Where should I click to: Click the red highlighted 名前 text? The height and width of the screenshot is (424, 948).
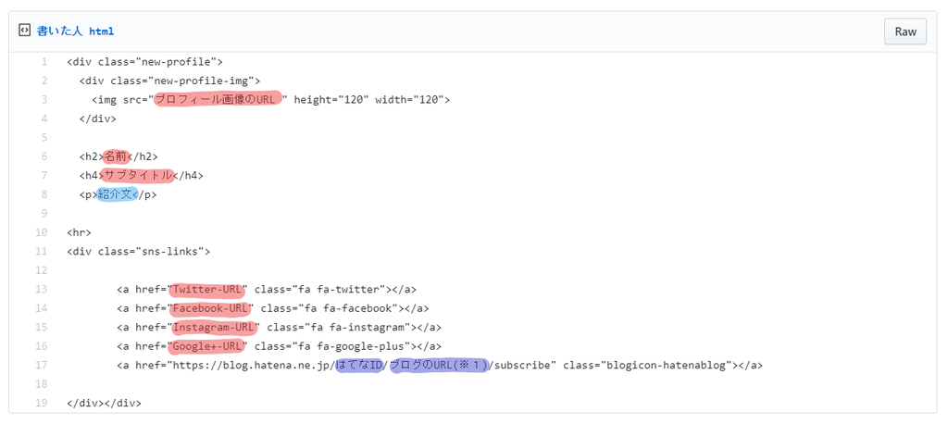(x=116, y=156)
